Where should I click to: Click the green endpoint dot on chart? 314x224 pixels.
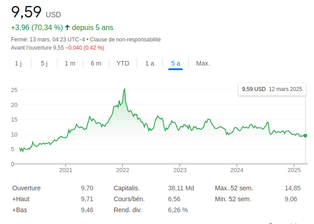pyautogui.click(x=305, y=136)
